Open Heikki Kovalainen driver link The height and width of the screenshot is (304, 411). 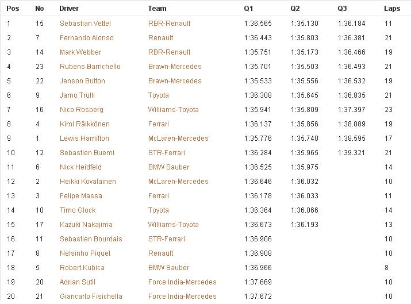(x=87, y=182)
